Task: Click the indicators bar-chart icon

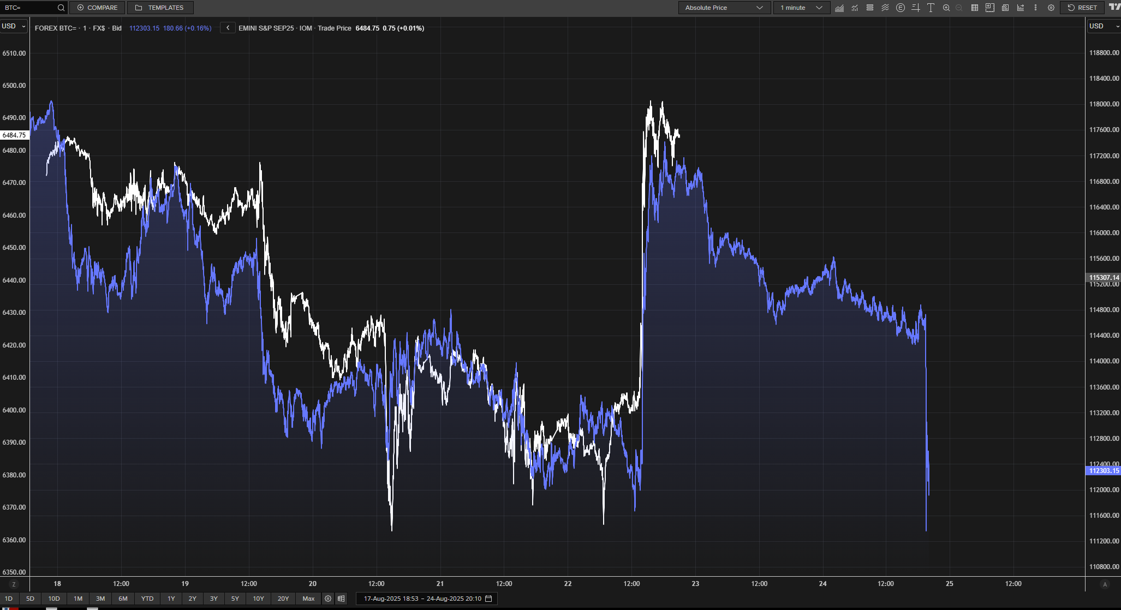Action: (855, 8)
